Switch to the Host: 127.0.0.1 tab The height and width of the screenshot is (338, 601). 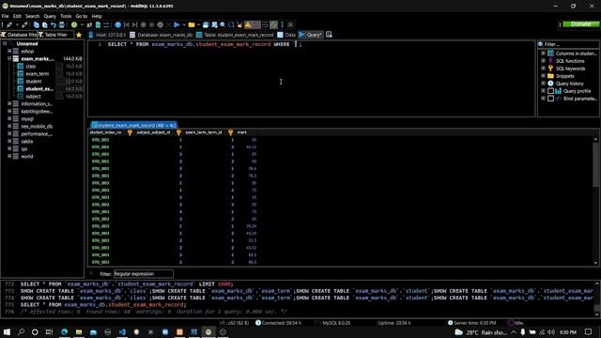(x=107, y=35)
